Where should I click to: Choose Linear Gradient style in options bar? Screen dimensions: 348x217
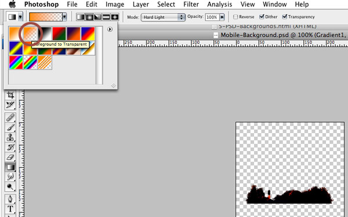pyautogui.click(x=81, y=17)
